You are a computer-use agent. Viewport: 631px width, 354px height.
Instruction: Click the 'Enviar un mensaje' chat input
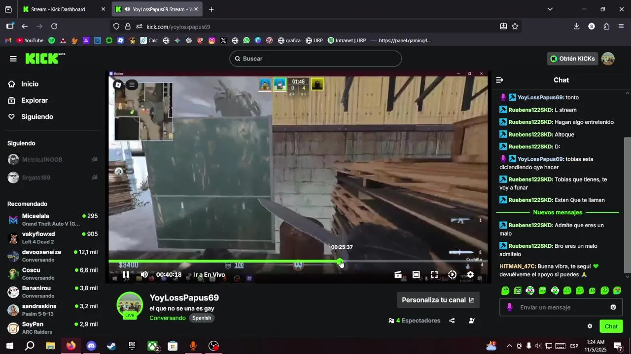562,307
